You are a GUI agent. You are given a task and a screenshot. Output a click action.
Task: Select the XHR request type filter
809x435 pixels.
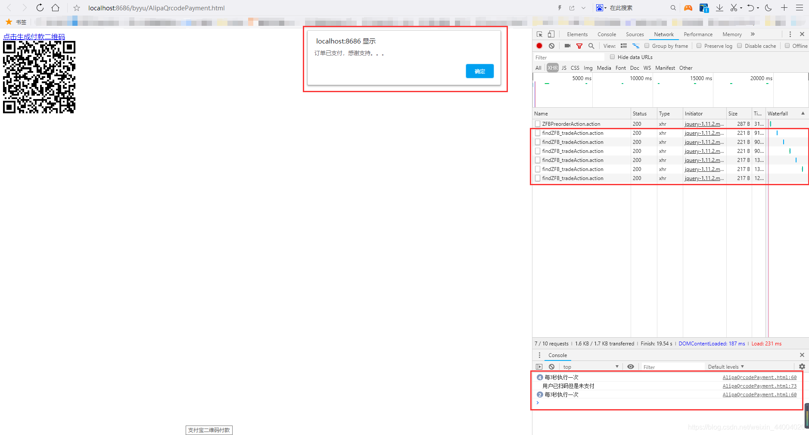tap(552, 68)
